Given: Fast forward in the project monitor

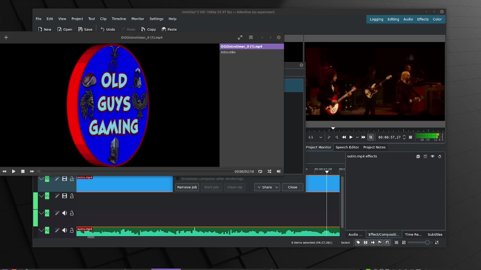Looking at the screenshot, I should point(363,137).
